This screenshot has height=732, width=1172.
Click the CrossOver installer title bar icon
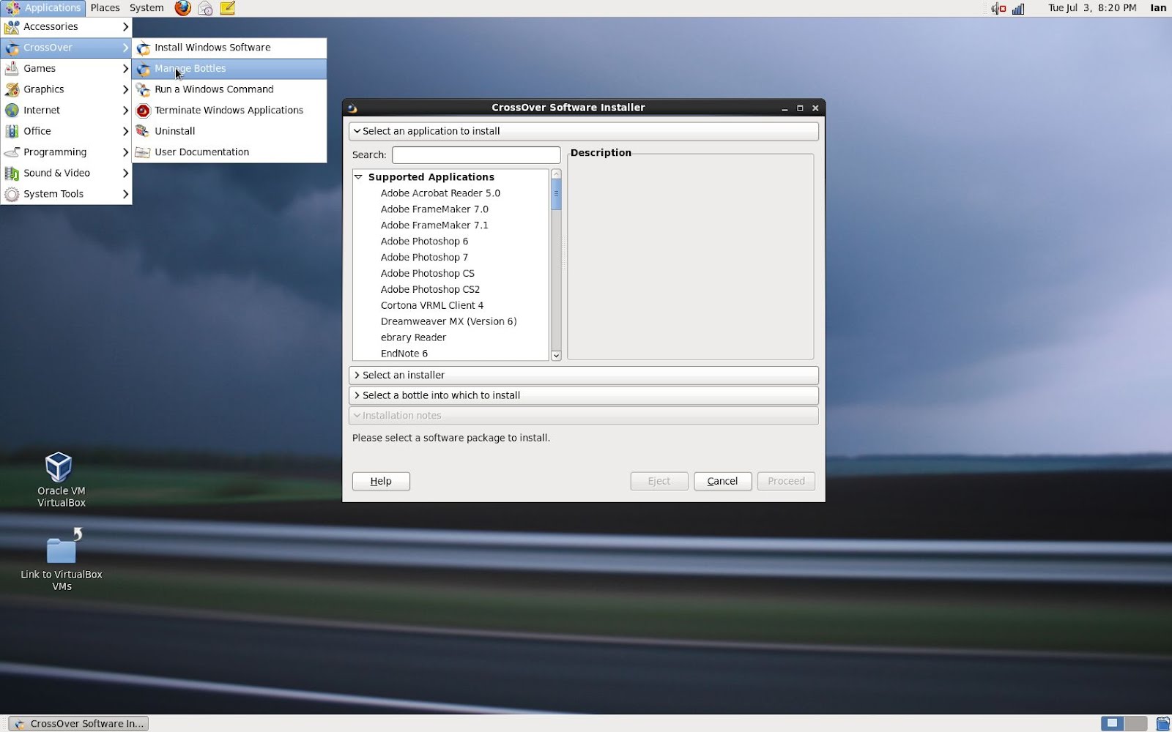coord(352,108)
